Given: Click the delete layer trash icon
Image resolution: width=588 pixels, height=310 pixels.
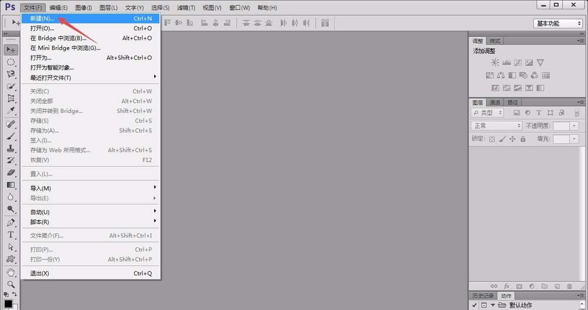Looking at the screenshot, I should tap(570, 286).
